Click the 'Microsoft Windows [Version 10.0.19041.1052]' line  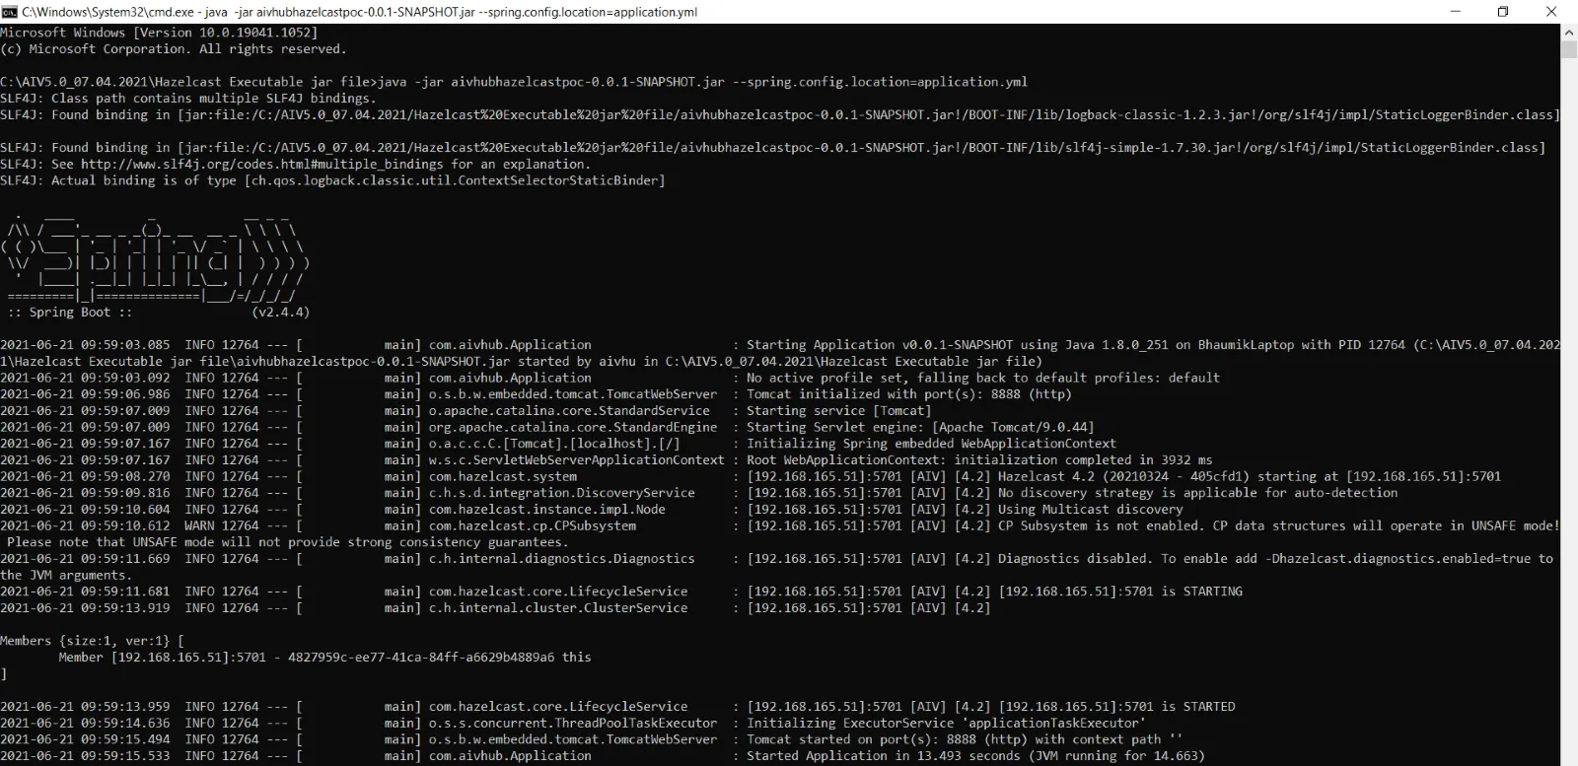(159, 33)
